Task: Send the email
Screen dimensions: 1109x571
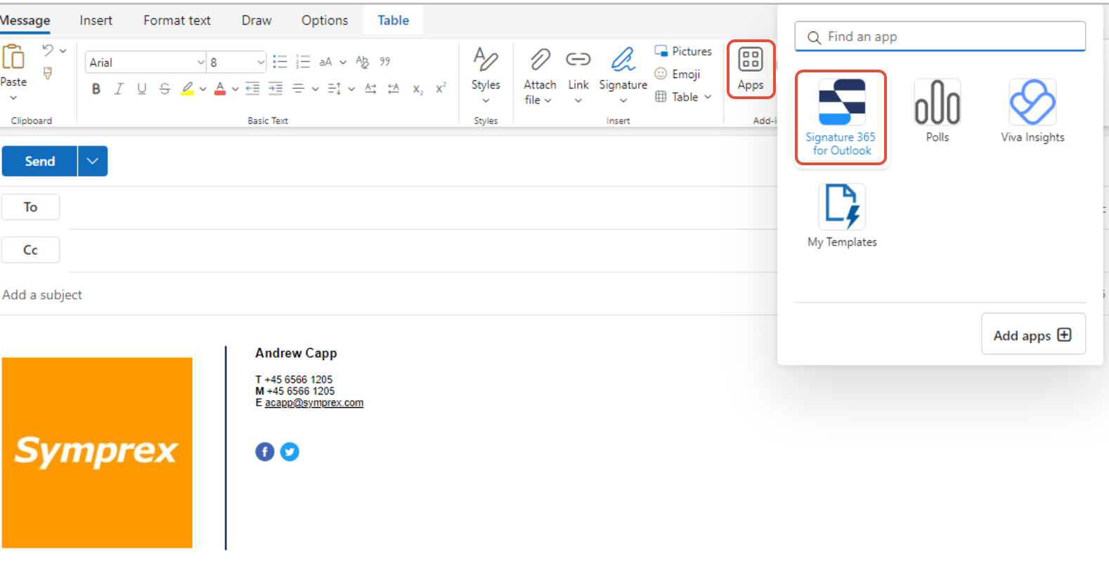Action: tap(39, 161)
